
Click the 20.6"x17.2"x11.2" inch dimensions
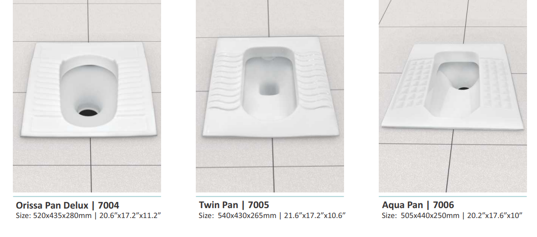(x=130, y=216)
